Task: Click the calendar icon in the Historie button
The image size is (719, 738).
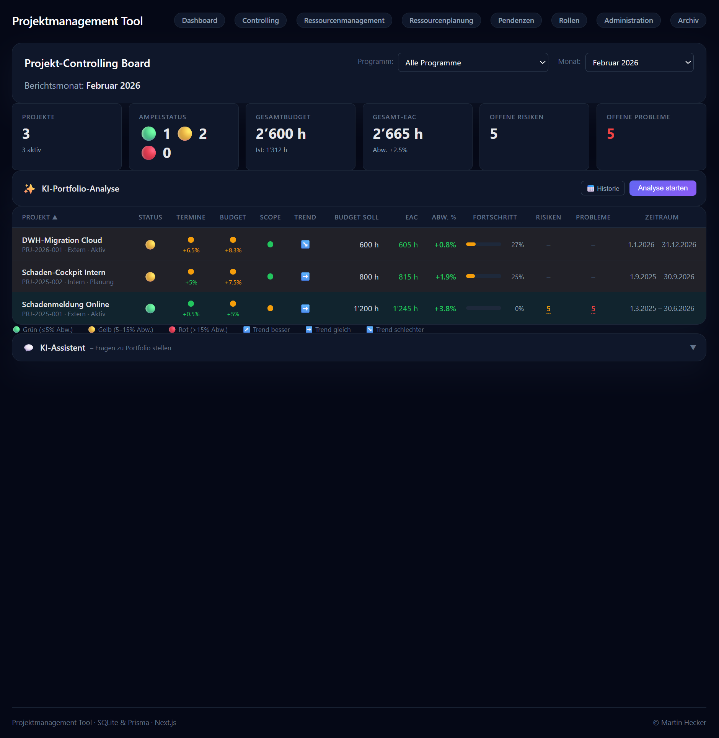Action: (590, 189)
